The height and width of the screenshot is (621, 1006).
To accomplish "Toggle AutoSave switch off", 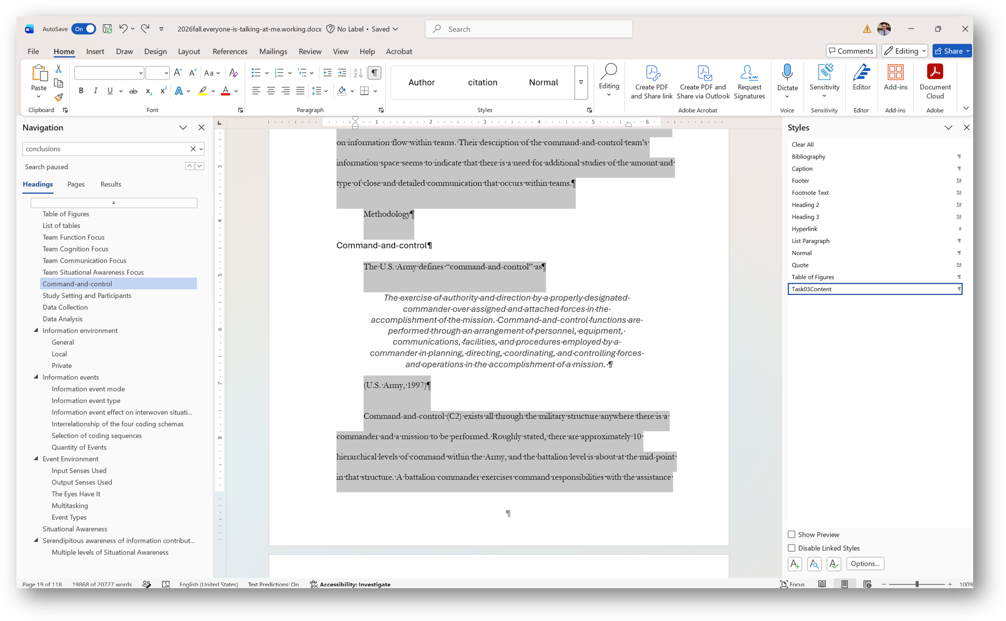I will [84, 29].
